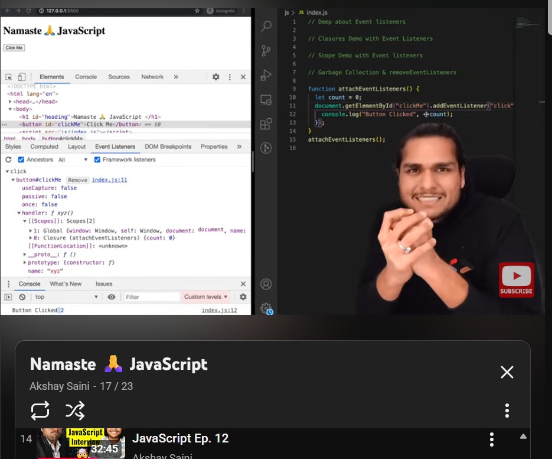Toggle the Ancestors checkbox
This screenshot has width=552, height=459.
point(21,159)
